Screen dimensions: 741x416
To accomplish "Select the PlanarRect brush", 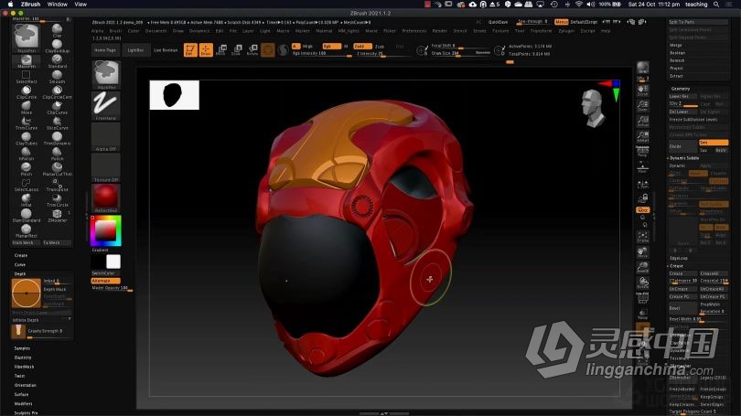I will click(x=27, y=231).
